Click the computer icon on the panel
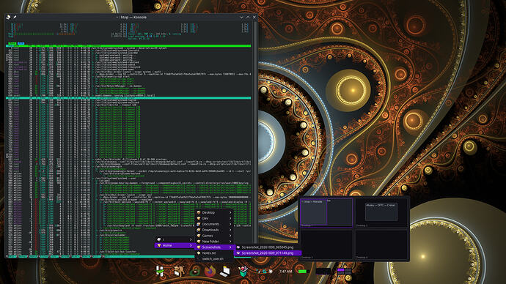 tap(225, 272)
